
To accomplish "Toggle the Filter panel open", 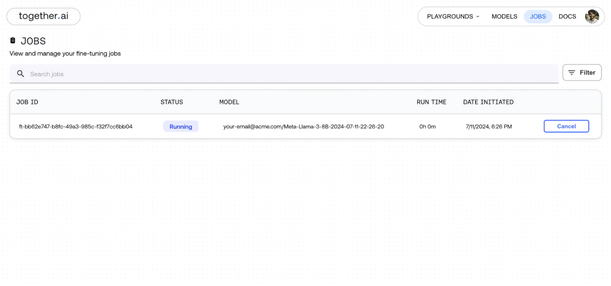I will point(582,72).
